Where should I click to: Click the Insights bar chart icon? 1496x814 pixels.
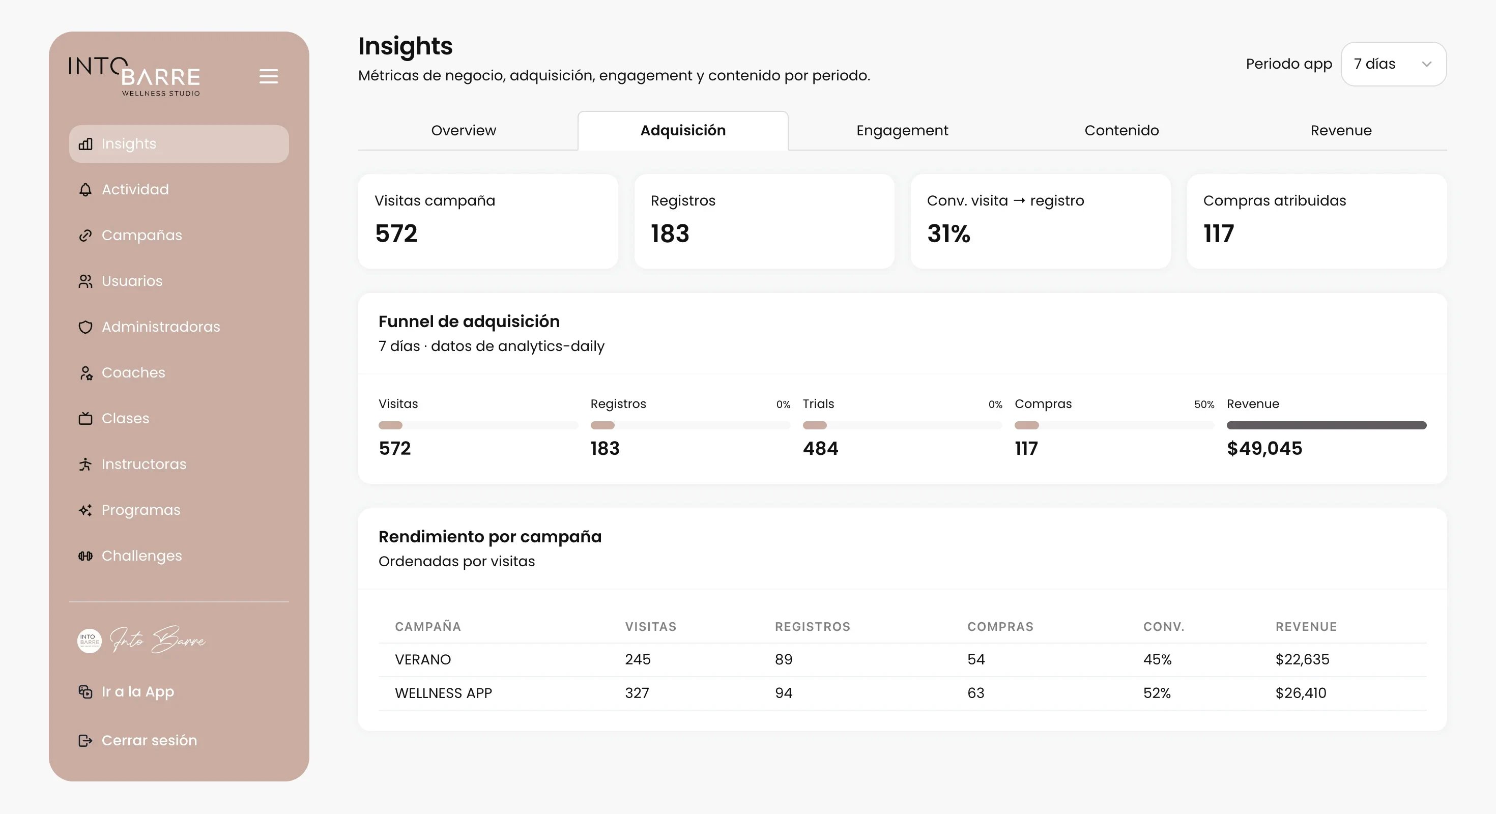click(x=85, y=144)
